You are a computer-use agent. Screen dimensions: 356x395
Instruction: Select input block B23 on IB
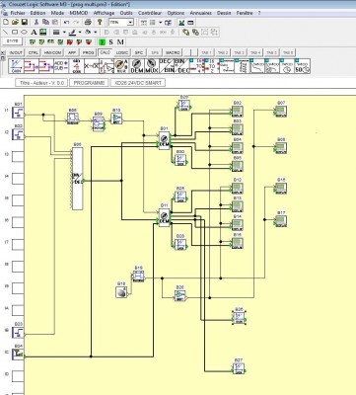point(18,332)
